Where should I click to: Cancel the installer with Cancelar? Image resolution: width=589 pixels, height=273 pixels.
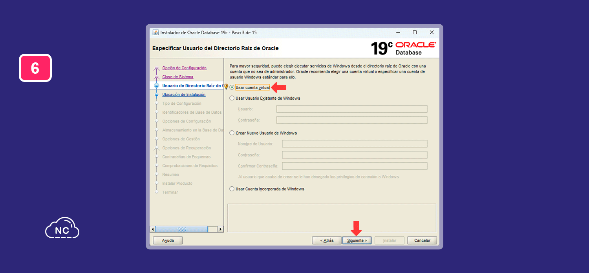422,240
